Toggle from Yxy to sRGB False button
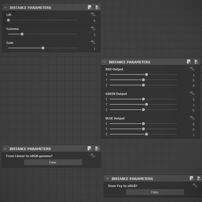 (x=155, y=192)
